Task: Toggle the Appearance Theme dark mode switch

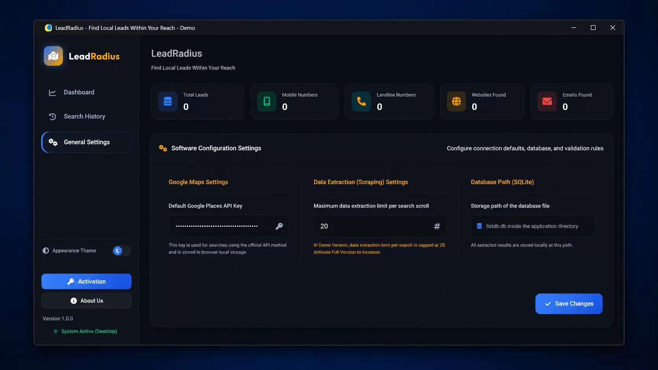Action: coord(121,250)
